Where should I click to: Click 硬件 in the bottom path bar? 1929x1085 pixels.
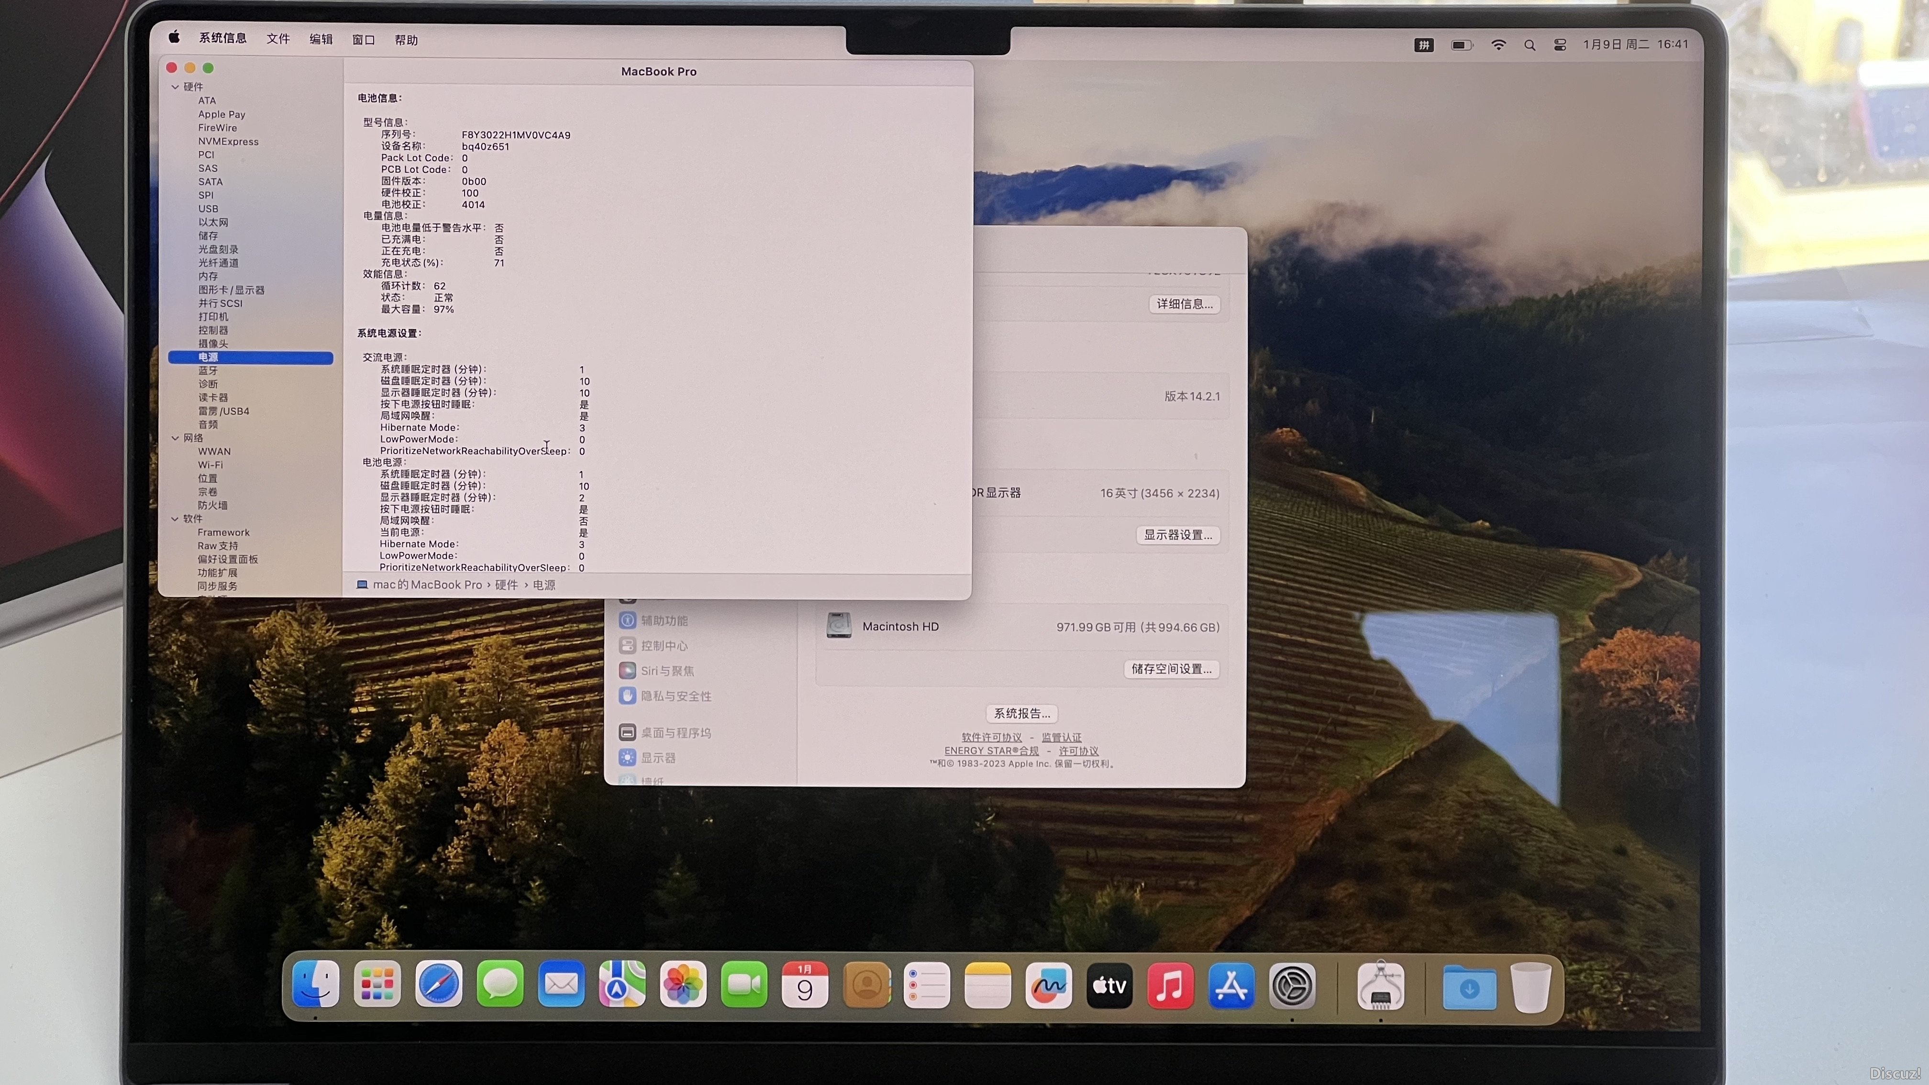(x=506, y=585)
